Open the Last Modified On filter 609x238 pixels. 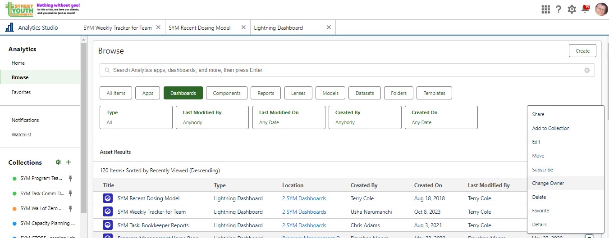tap(289, 117)
